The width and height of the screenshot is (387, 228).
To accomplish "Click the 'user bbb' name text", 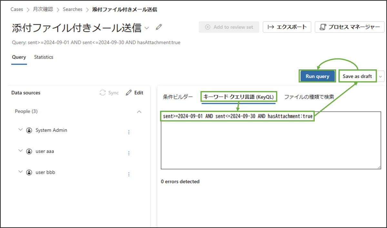I will [x=45, y=173].
